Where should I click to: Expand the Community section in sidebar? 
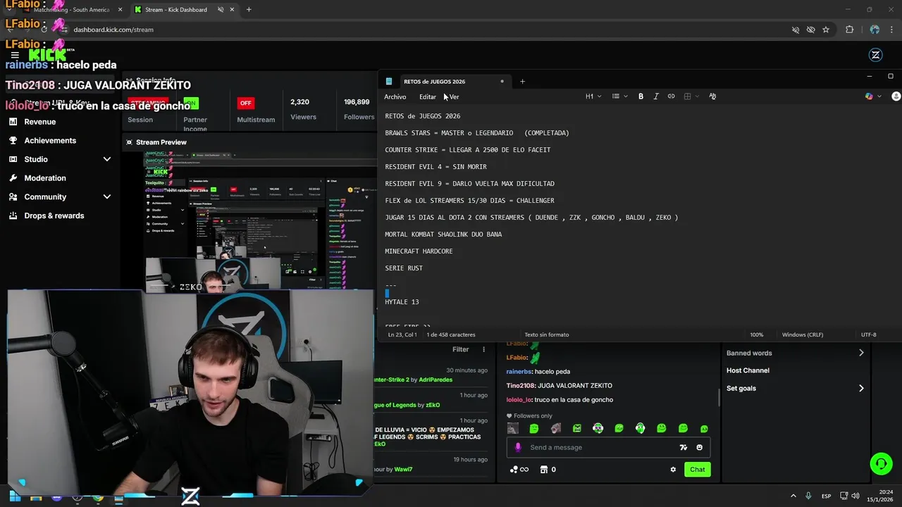[x=60, y=197]
